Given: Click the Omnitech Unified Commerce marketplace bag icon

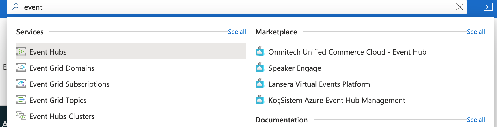Looking at the screenshot, I should pyautogui.click(x=260, y=52).
